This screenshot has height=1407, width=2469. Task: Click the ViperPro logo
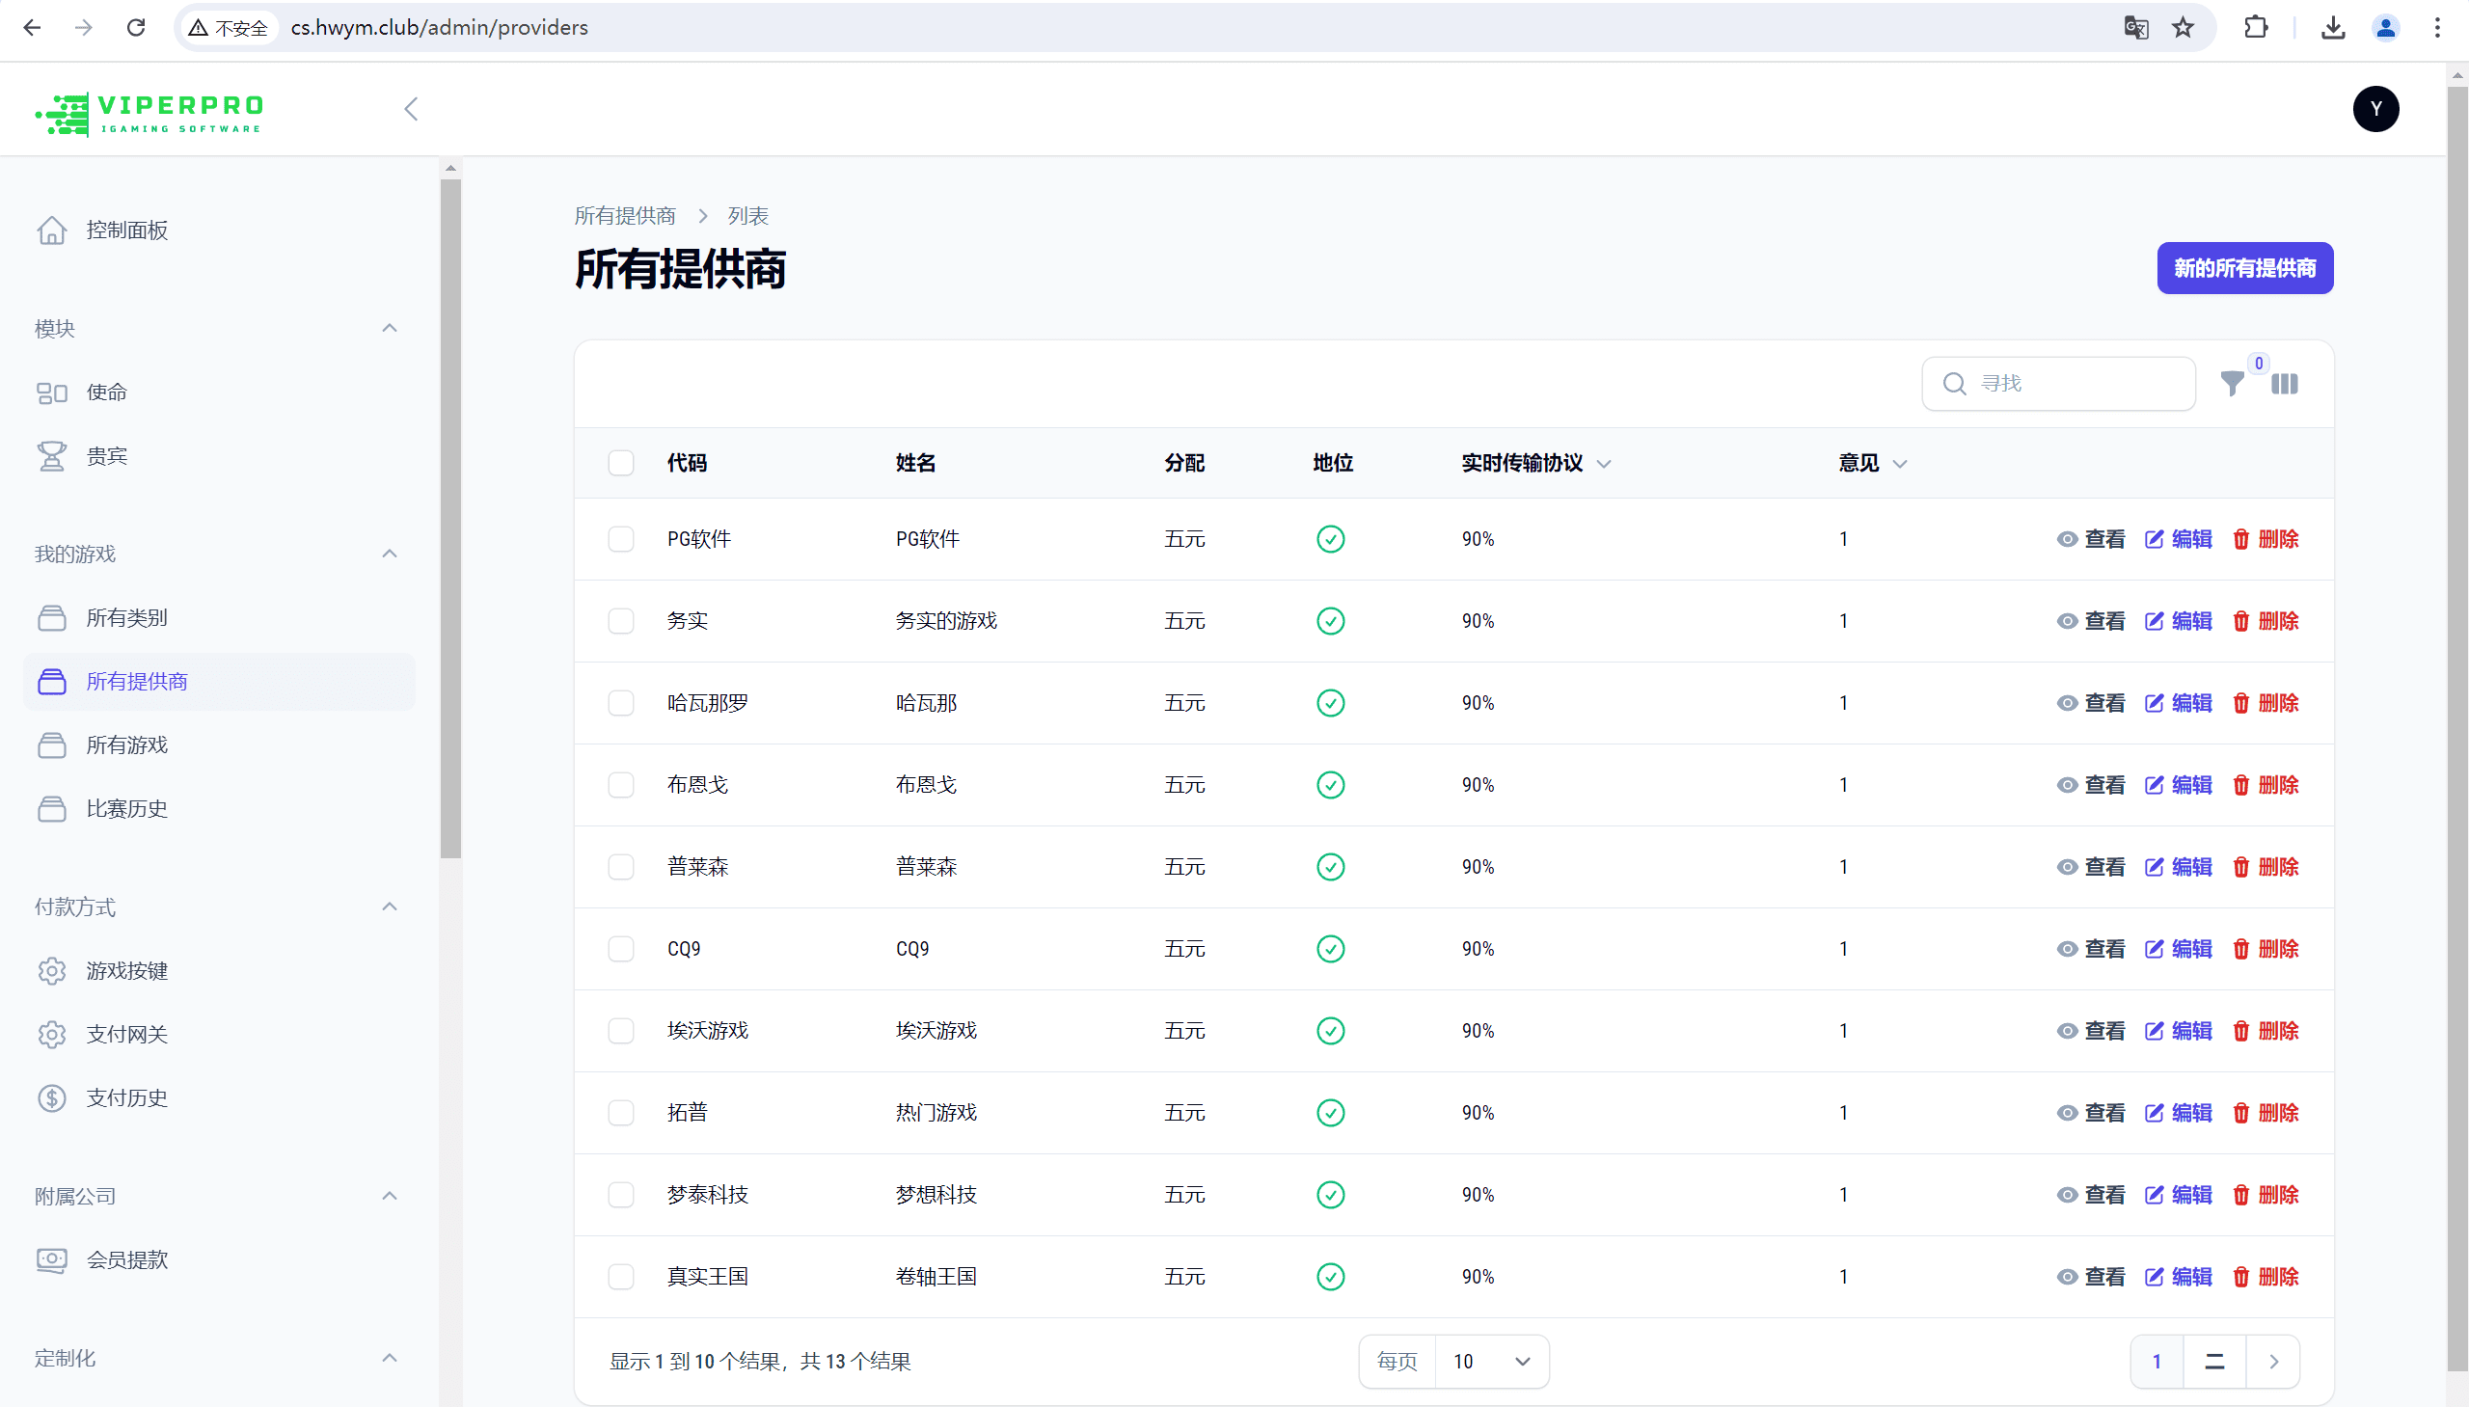click(149, 114)
